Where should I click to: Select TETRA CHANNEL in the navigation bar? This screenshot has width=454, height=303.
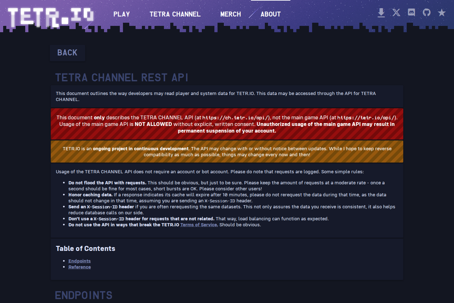(x=175, y=14)
